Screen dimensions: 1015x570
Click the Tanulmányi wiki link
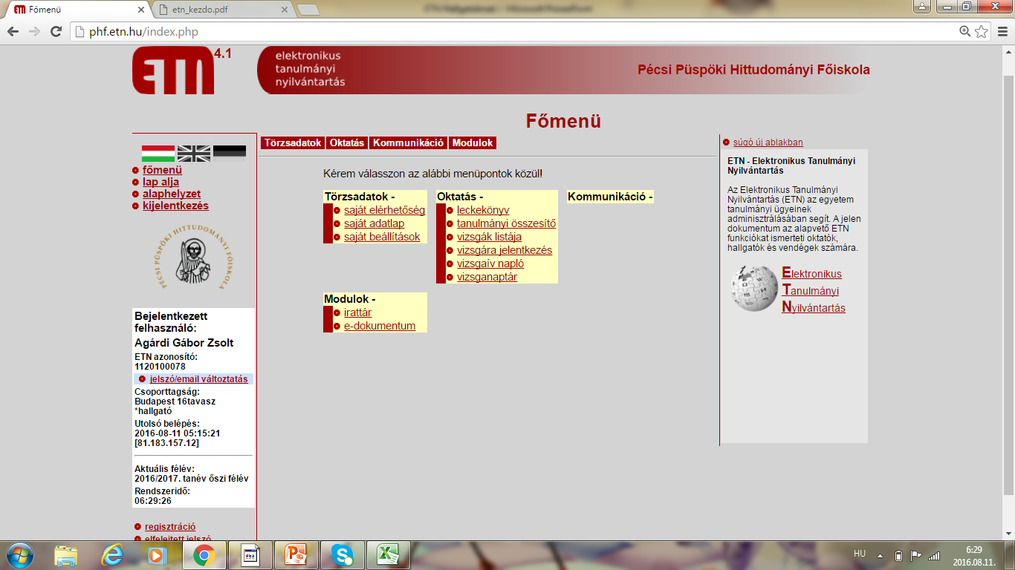tap(810, 290)
